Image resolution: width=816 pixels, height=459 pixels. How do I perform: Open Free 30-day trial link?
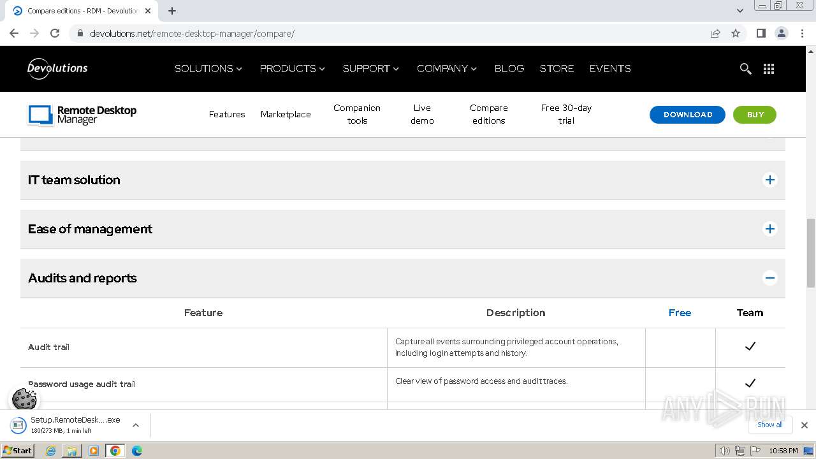point(566,115)
